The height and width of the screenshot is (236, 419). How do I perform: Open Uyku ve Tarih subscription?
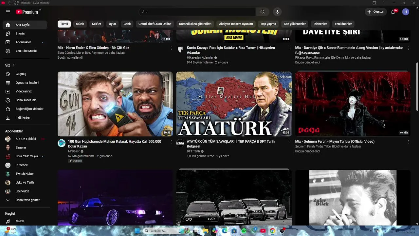pyautogui.click(x=25, y=183)
